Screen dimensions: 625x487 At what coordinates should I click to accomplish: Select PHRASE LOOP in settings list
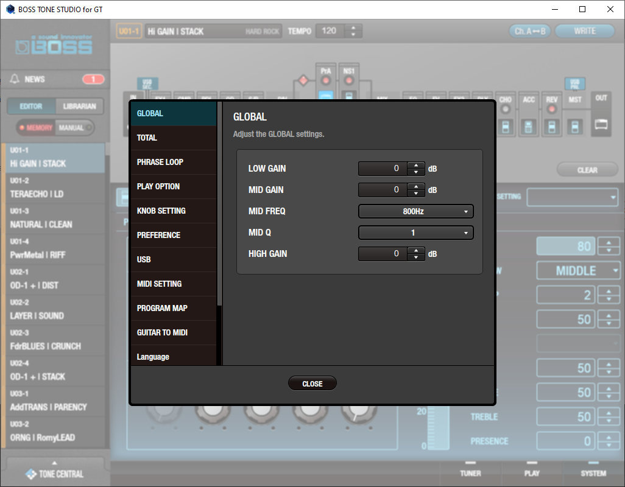(174, 162)
